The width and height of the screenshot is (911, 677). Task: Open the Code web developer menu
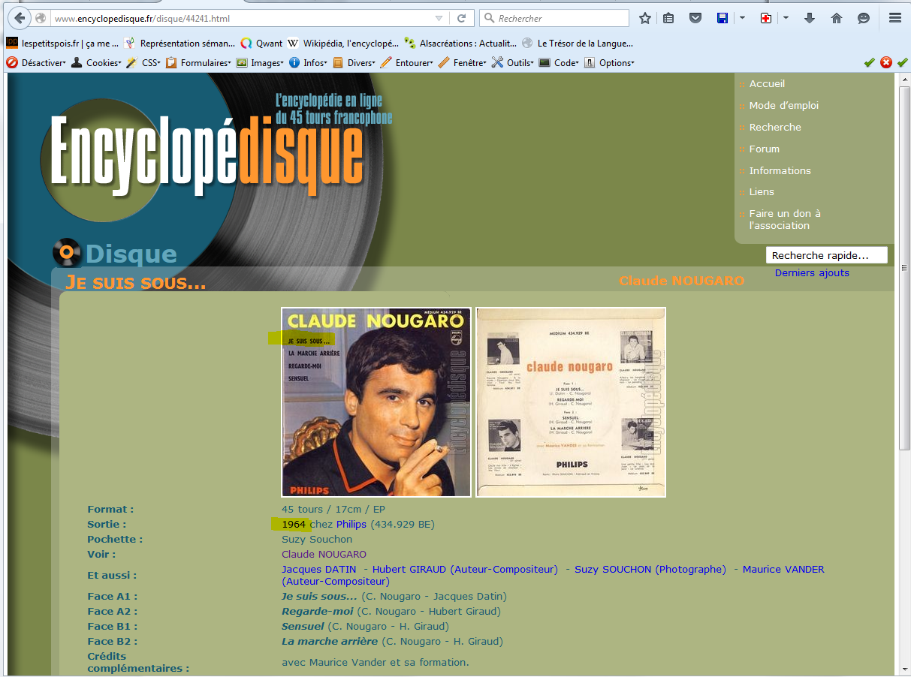(x=560, y=63)
